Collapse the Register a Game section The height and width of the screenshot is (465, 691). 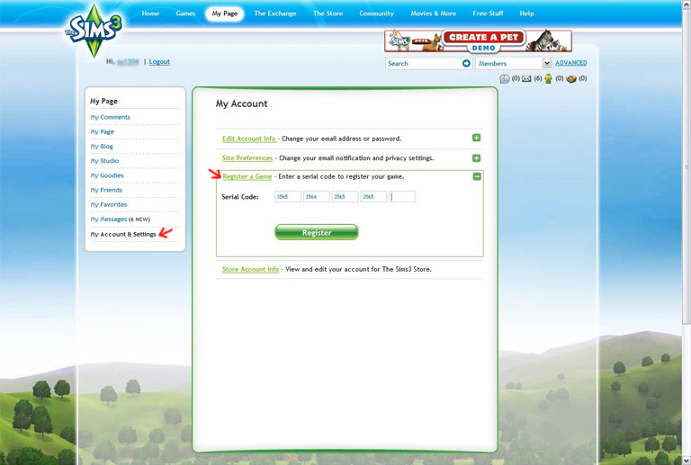477,176
